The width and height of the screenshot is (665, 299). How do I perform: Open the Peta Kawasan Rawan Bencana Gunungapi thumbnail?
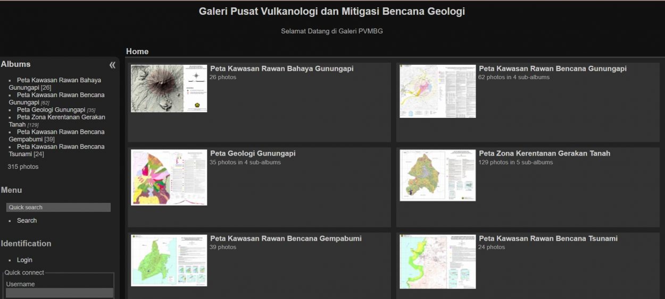pyautogui.click(x=437, y=91)
